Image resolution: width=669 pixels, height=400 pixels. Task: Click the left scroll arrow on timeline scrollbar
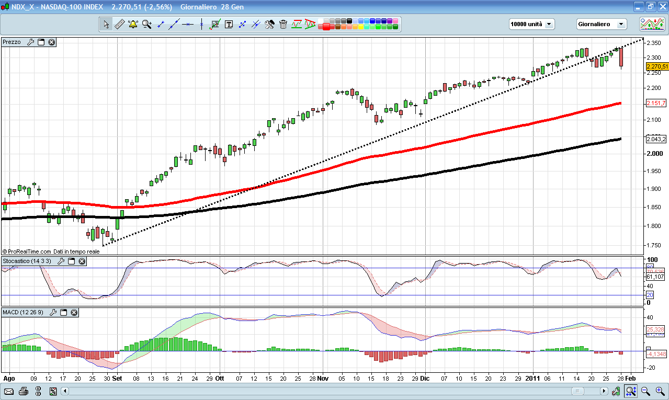point(65,391)
